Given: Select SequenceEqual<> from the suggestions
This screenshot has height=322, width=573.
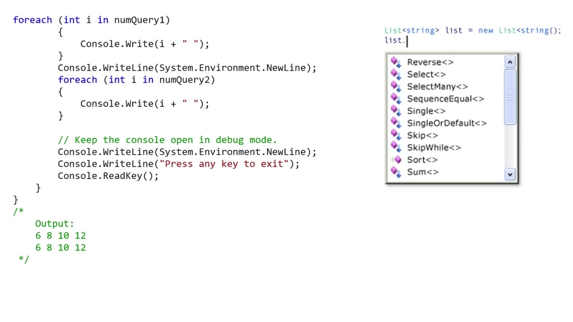Looking at the screenshot, I should (x=445, y=98).
